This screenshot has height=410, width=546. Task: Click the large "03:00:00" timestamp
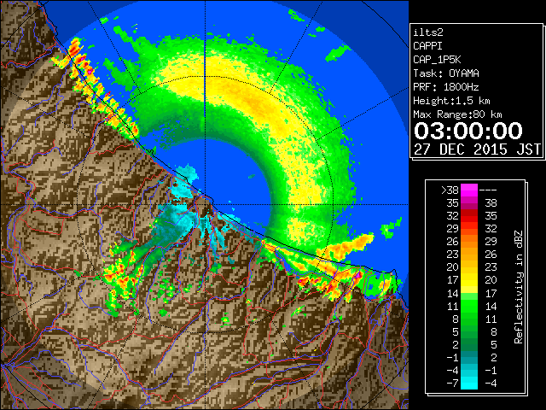pyautogui.click(x=468, y=131)
